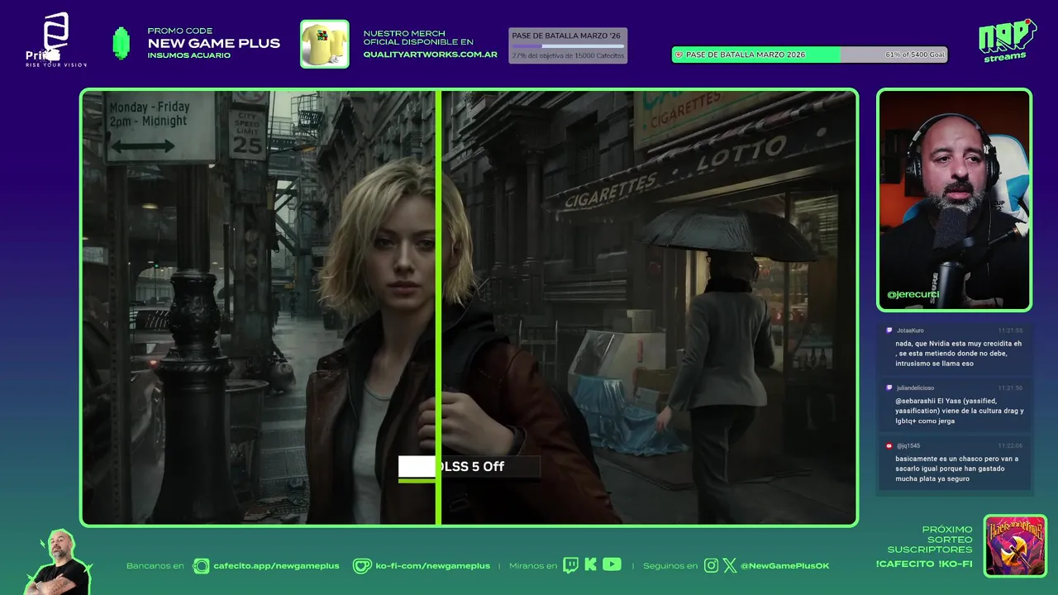Image resolution: width=1058 pixels, height=595 pixels.
Task: Click the DLSS 5 Off label in the video
Action: point(469,467)
